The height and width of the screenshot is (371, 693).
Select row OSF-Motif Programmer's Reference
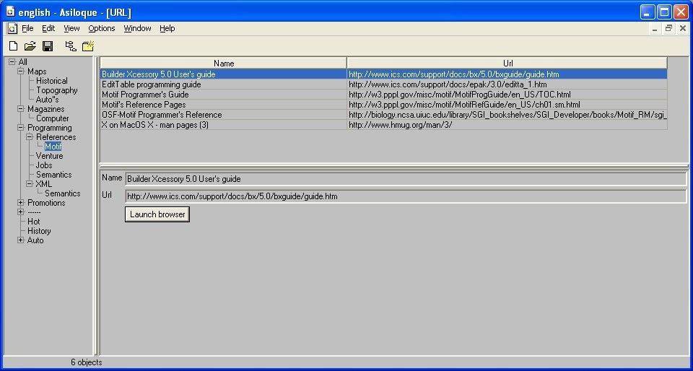(x=383, y=115)
